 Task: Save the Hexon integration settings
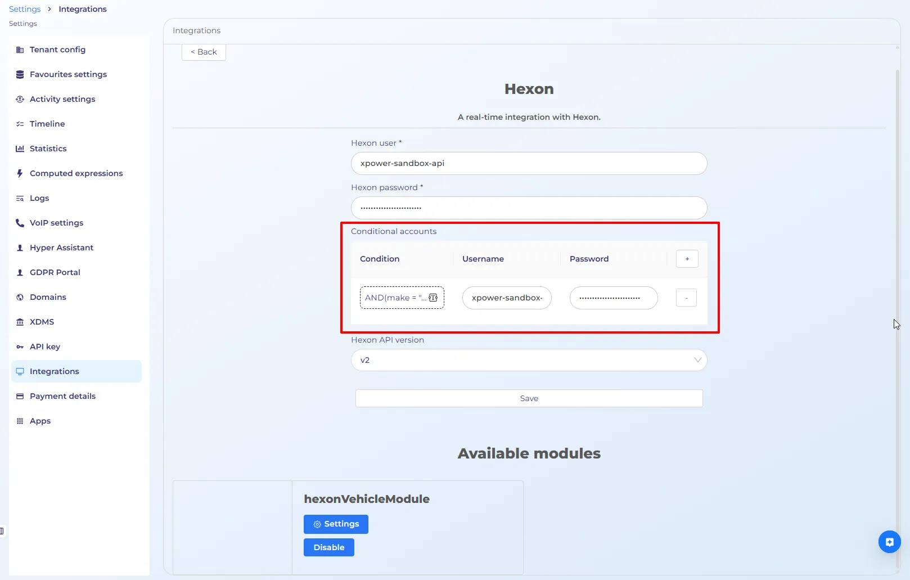point(529,398)
